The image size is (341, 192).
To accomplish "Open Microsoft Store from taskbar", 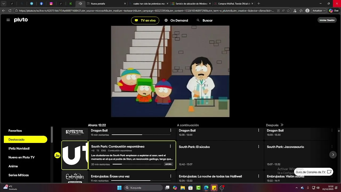I will pyautogui.click(x=190, y=188).
